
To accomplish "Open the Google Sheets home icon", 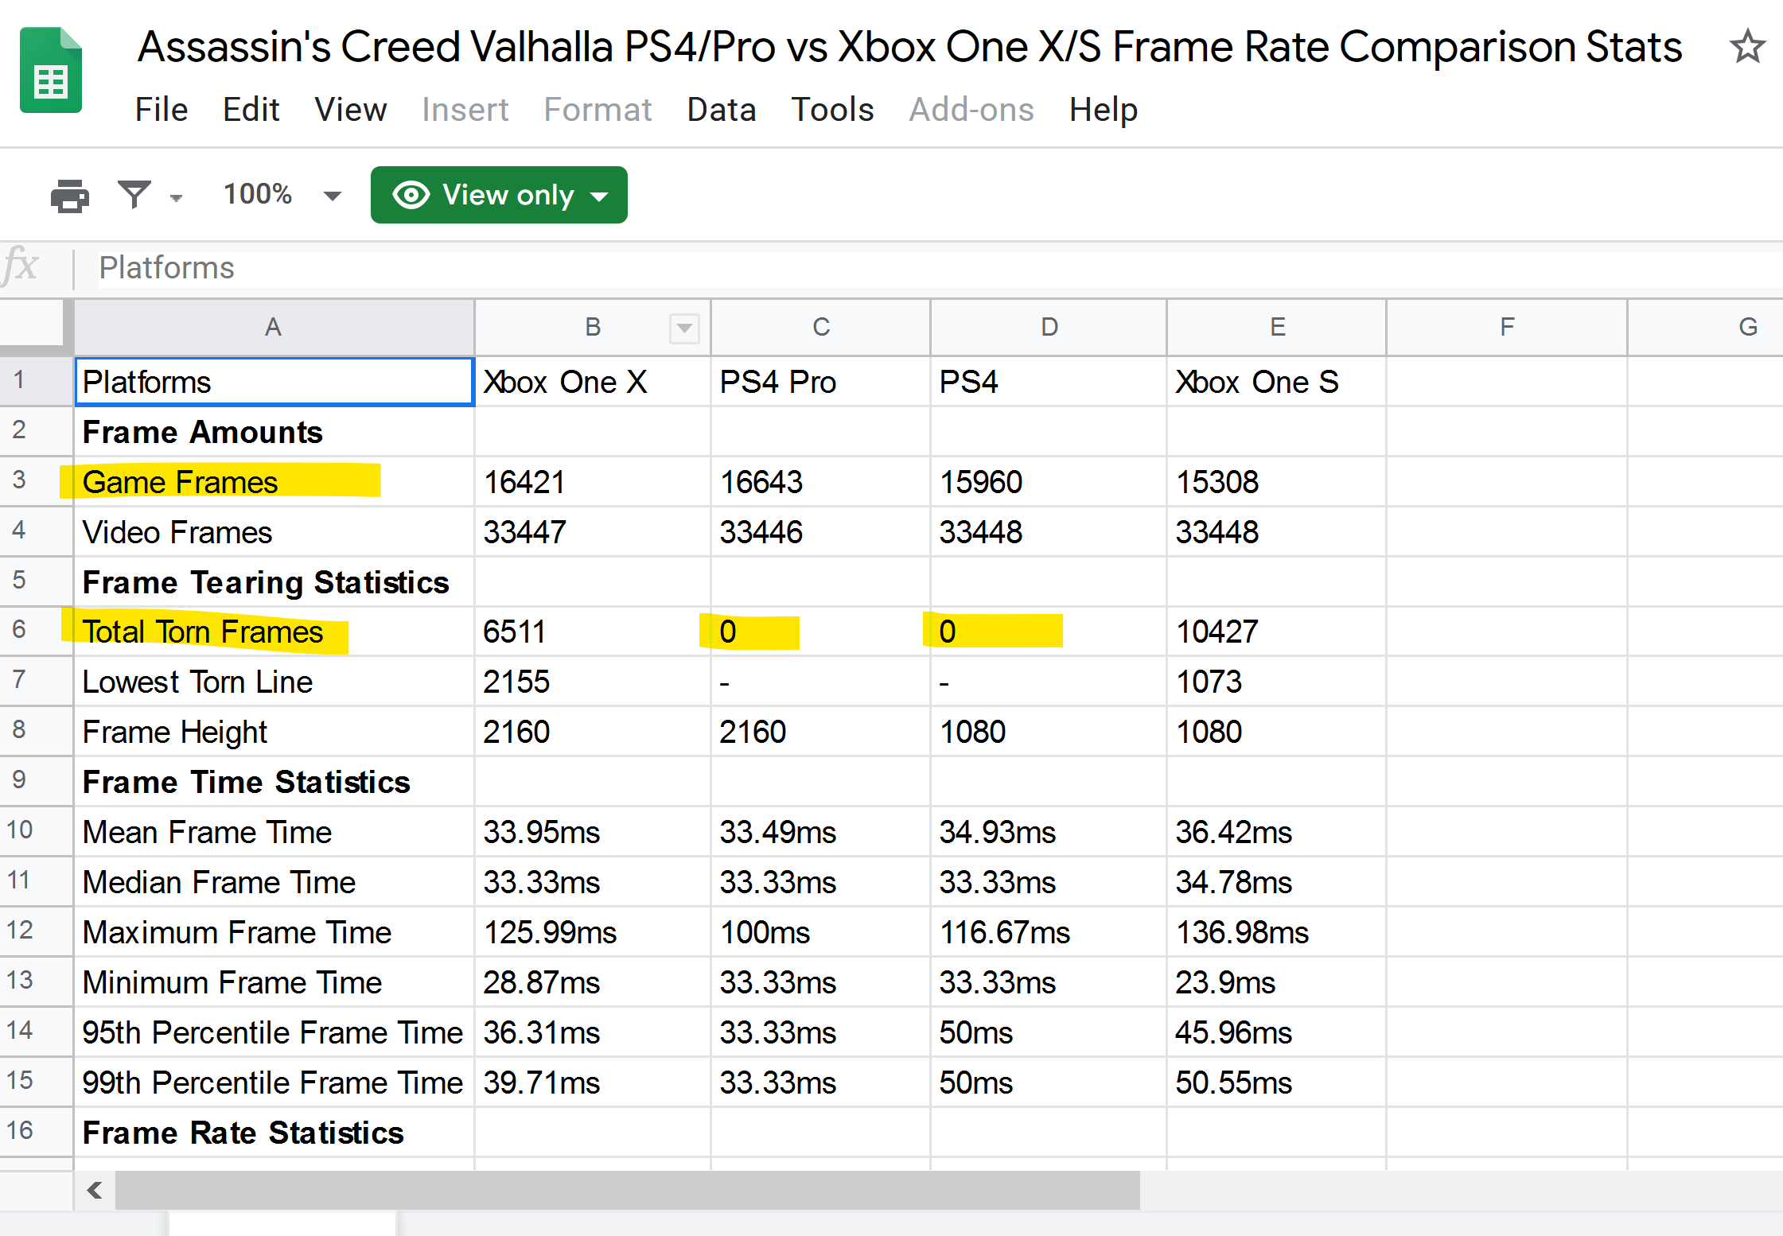I will [x=51, y=70].
